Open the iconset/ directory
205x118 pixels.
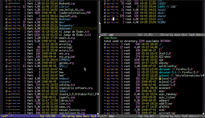[x=65, y=82]
